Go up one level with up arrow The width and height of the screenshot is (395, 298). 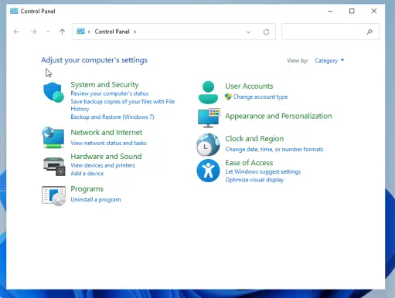coord(62,32)
